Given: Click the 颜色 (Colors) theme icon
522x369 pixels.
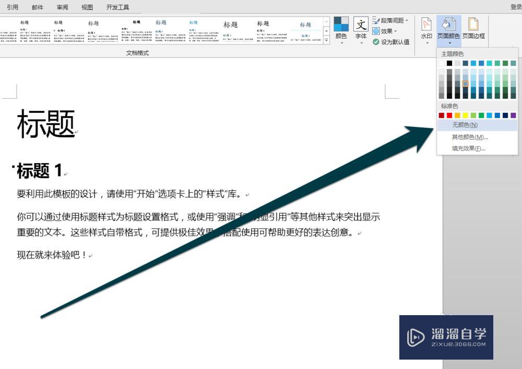Looking at the screenshot, I should 341,25.
